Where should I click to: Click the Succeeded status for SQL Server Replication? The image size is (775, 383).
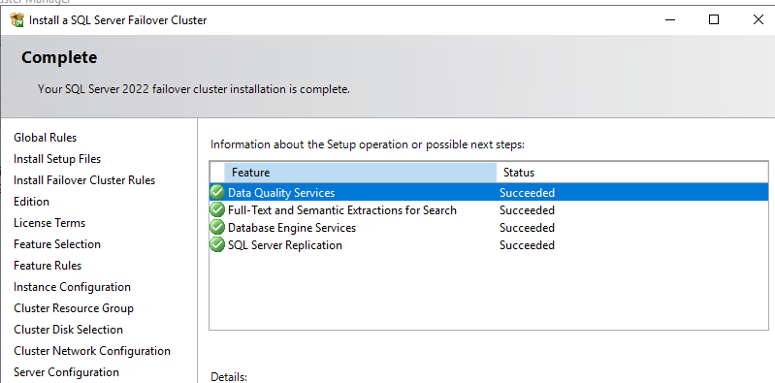click(527, 245)
